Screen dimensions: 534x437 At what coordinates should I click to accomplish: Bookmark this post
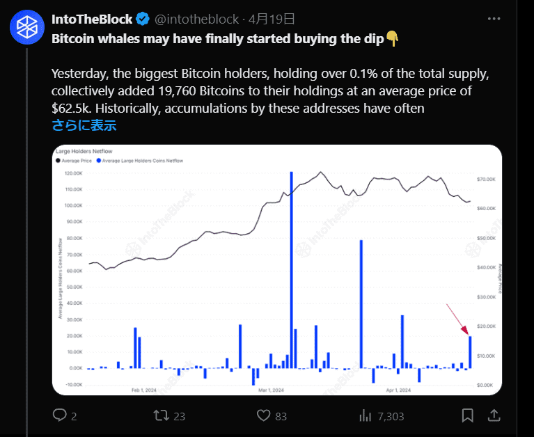tap(468, 415)
